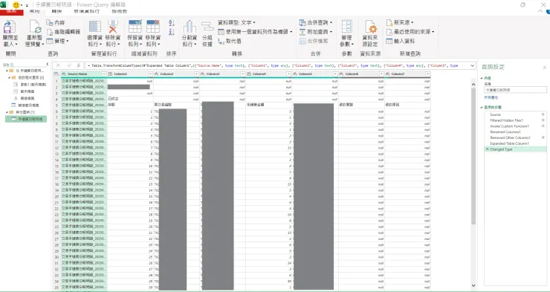Collapse the 內容 section in query settings
This screenshot has width=550, height=292.
click(x=482, y=78)
